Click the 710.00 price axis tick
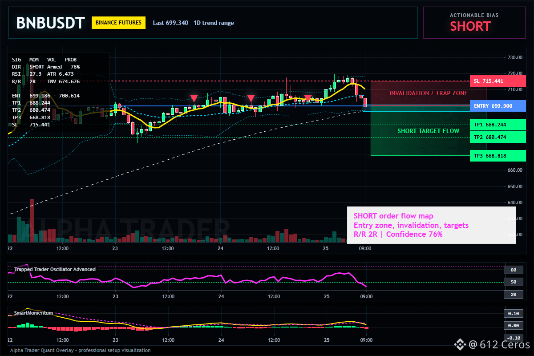Viewport: 534px width, 356px height. [514, 89]
